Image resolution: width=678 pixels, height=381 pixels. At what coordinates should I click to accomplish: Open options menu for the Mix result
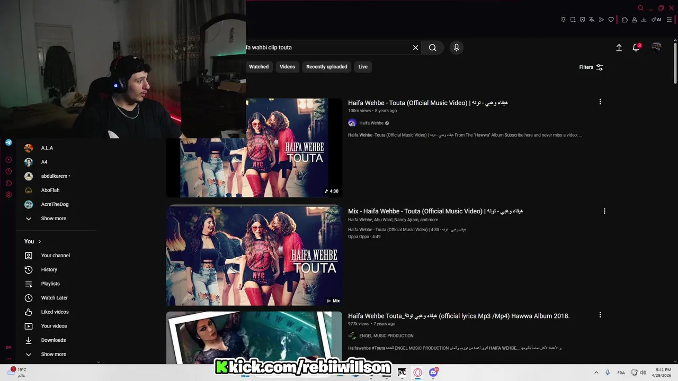(604, 211)
